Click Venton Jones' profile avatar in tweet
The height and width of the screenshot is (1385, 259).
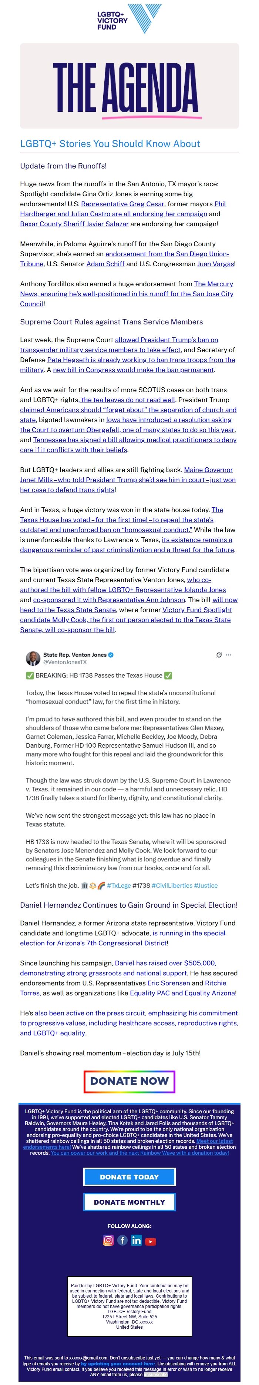click(x=33, y=658)
